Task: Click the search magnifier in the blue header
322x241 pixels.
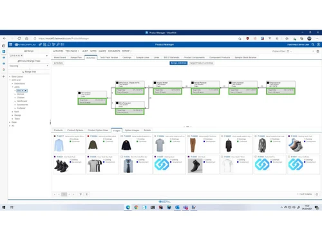Action: [x=313, y=44]
